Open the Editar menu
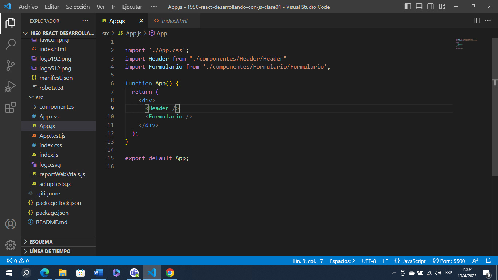 coord(52,7)
